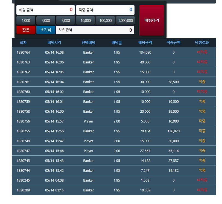Add 1,000 to bet amount
222x204 pixels.
(26, 21)
